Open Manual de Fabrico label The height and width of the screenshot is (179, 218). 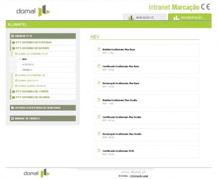[27, 119]
